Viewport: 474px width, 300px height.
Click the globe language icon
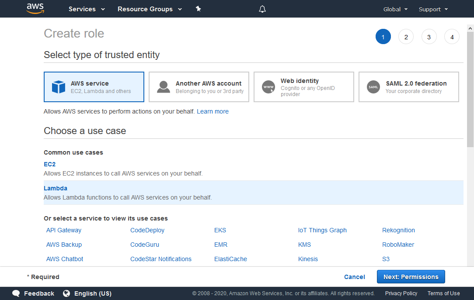point(66,293)
